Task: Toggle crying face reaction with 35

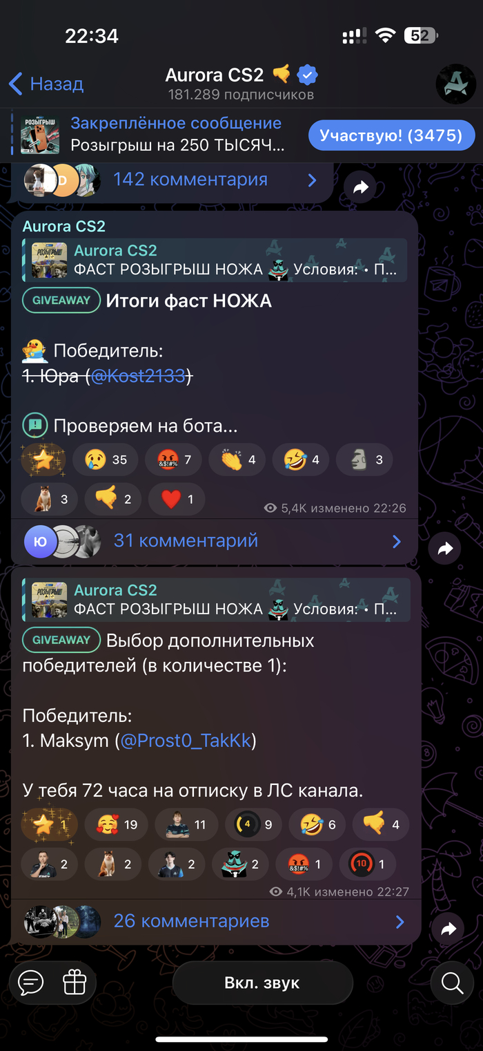Action: click(x=108, y=460)
